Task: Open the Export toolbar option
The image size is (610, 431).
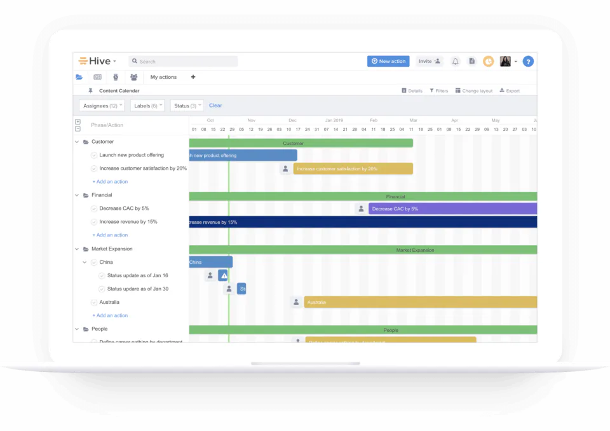Action: point(509,90)
